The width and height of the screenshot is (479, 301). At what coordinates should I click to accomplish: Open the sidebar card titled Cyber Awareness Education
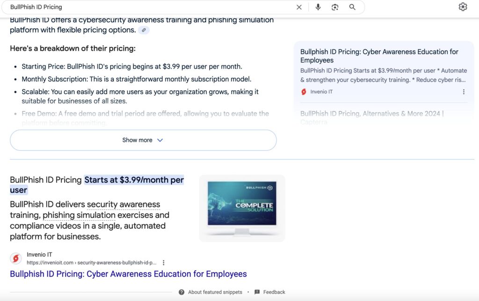click(379, 56)
